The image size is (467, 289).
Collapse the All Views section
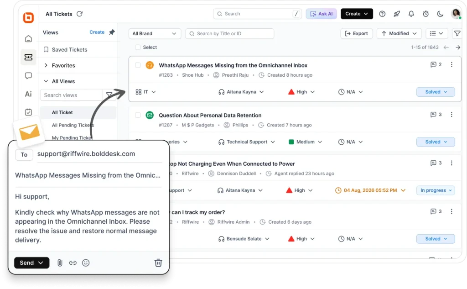[60, 81]
